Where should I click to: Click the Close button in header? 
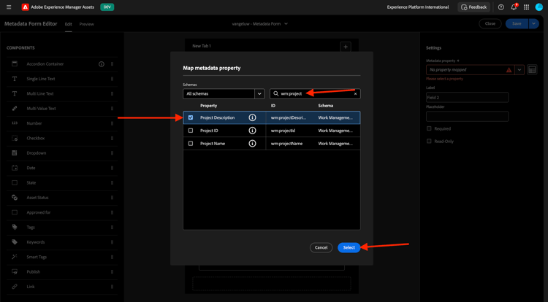pyautogui.click(x=490, y=24)
